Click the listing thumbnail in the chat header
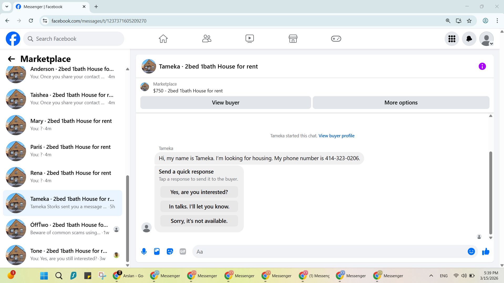 point(149,66)
